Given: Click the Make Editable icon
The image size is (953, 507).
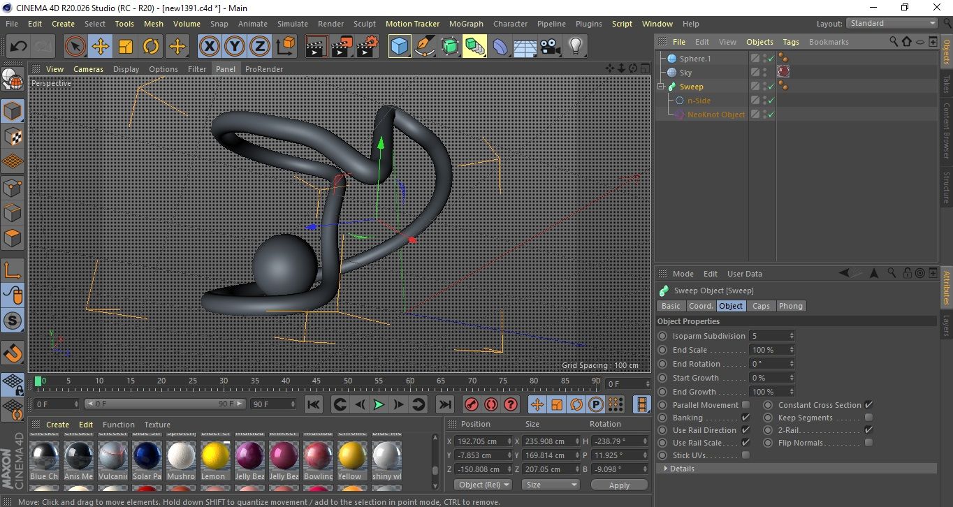Looking at the screenshot, I should point(13,80).
